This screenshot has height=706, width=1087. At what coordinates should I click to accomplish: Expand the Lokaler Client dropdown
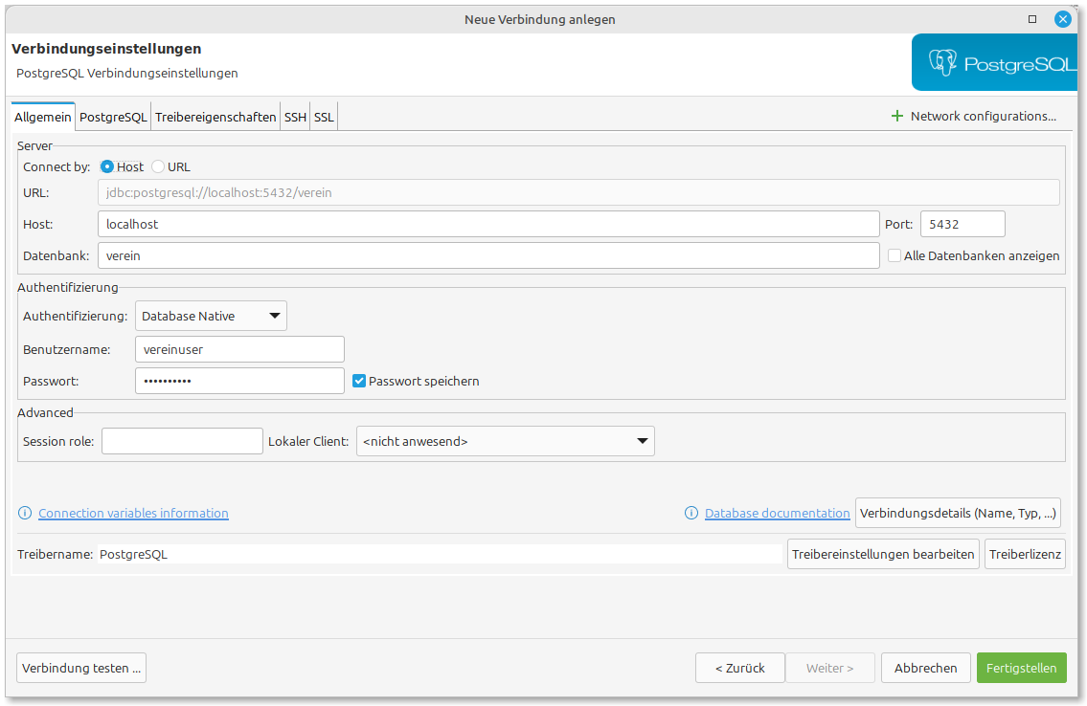tap(505, 441)
